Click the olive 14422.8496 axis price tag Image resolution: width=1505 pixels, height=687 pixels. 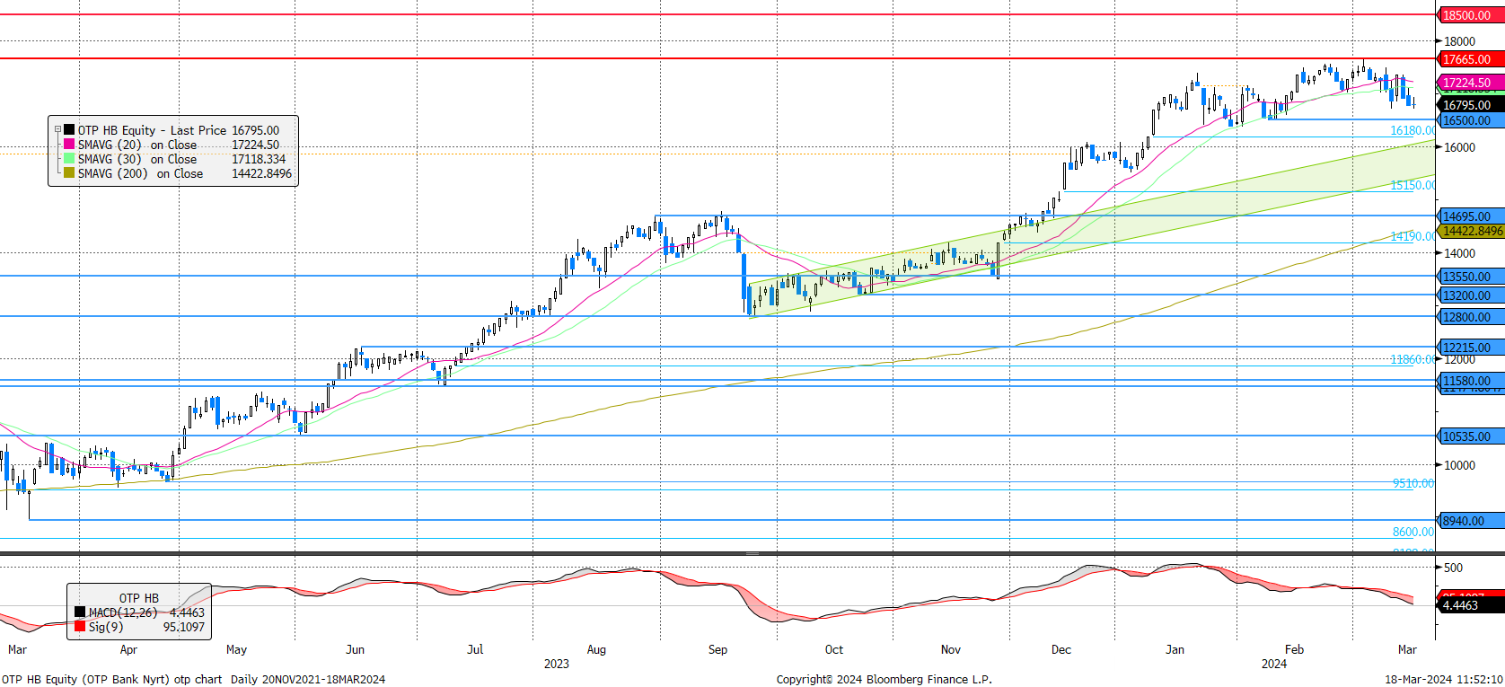(1471, 231)
